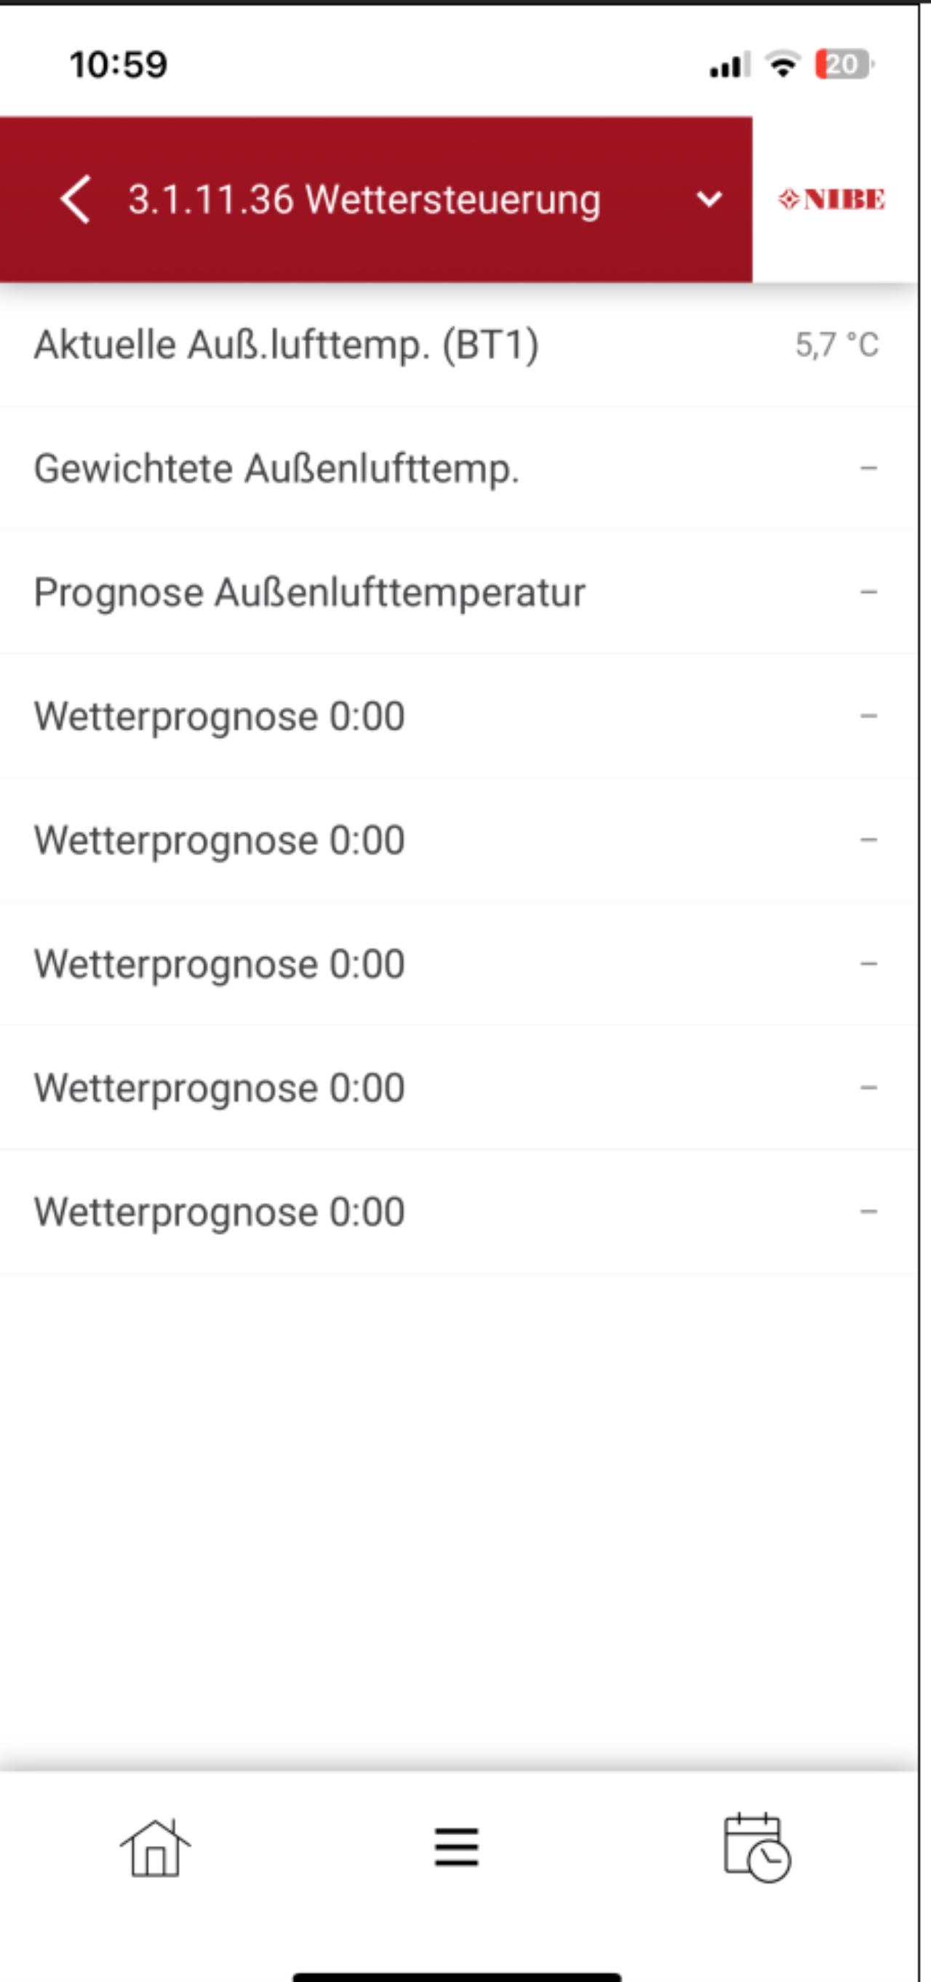This screenshot has height=1982, width=931.
Task: Tap the cellular signal bars icon
Action: [729, 65]
